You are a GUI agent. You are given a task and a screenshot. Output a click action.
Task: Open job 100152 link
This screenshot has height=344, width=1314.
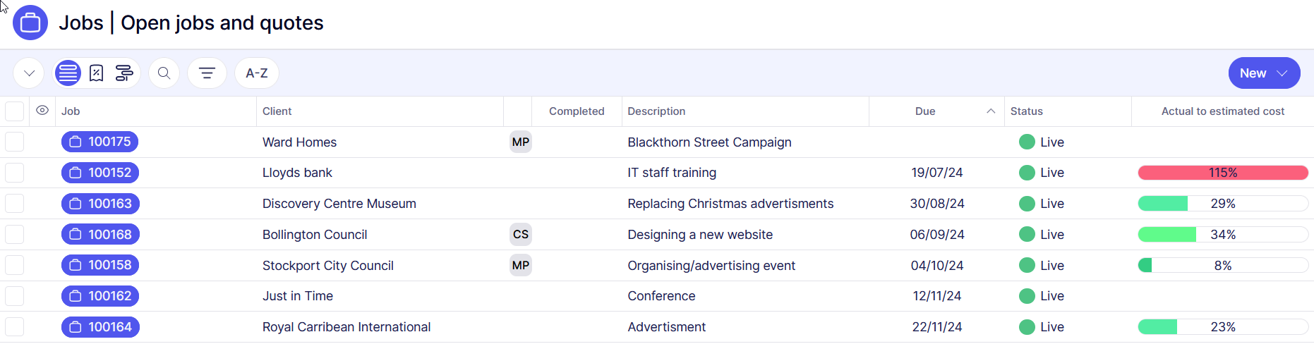(x=100, y=173)
